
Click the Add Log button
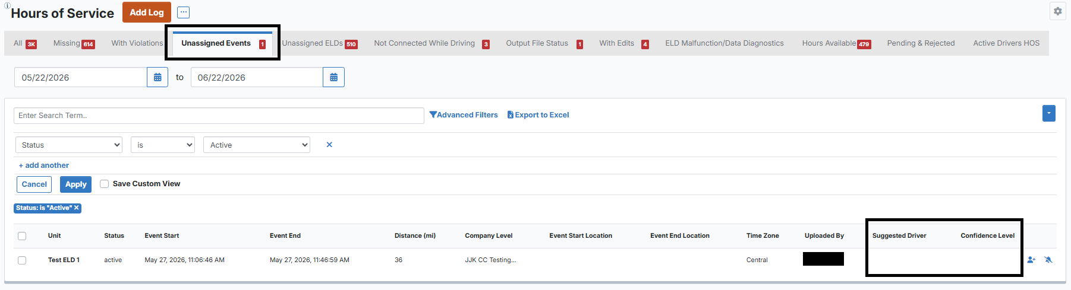tap(147, 12)
